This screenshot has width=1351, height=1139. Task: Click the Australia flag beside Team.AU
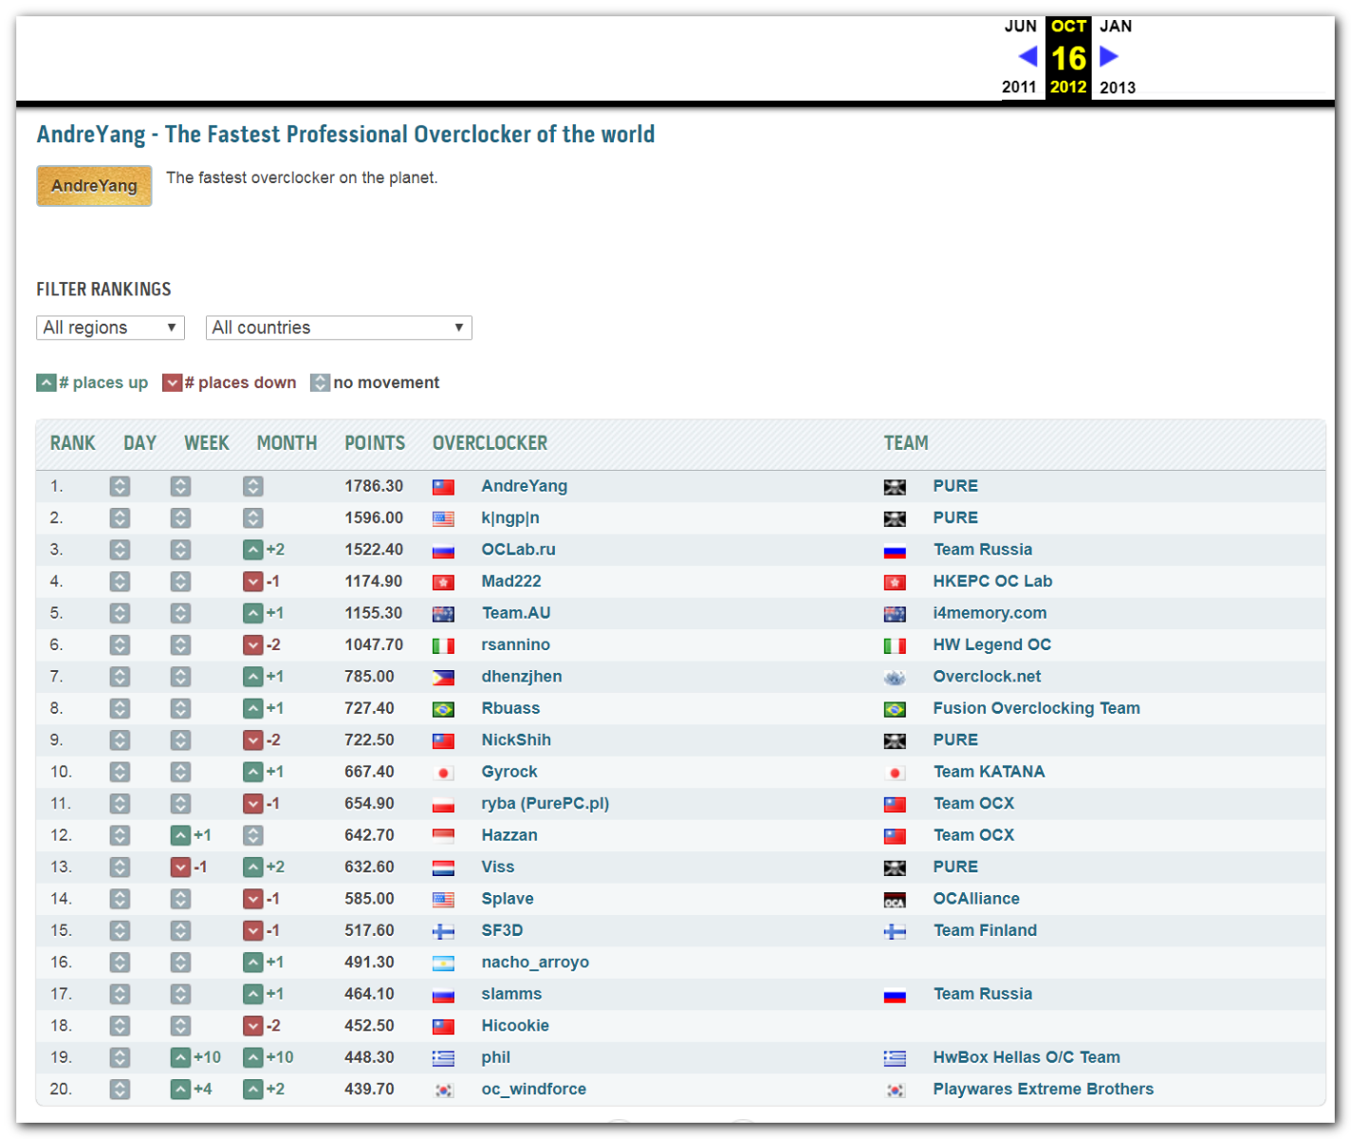(443, 614)
